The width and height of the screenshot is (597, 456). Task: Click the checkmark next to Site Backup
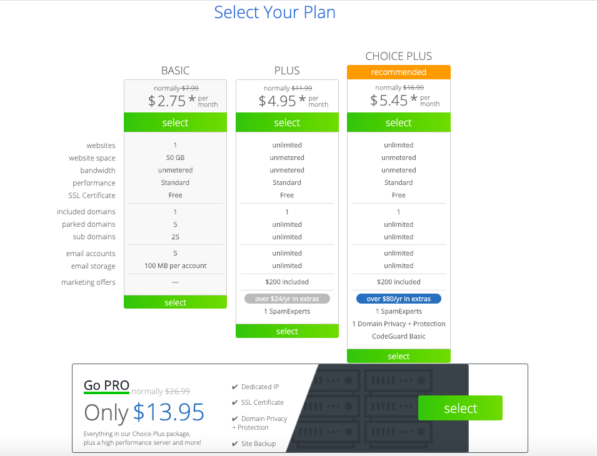pos(235,443)
